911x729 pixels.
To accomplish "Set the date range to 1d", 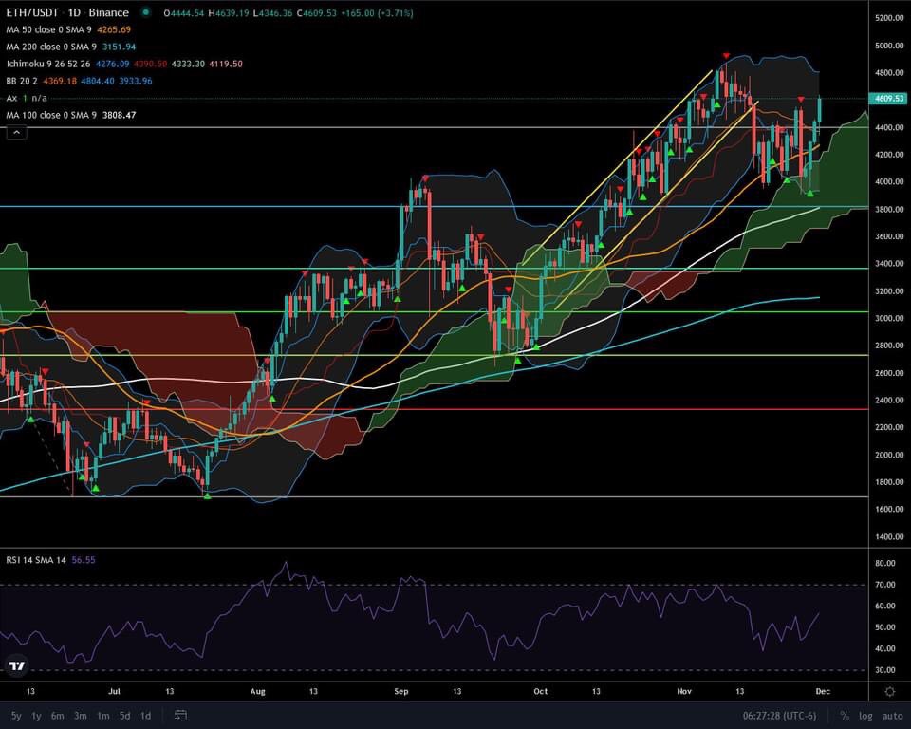I will (x=146, y=716).
